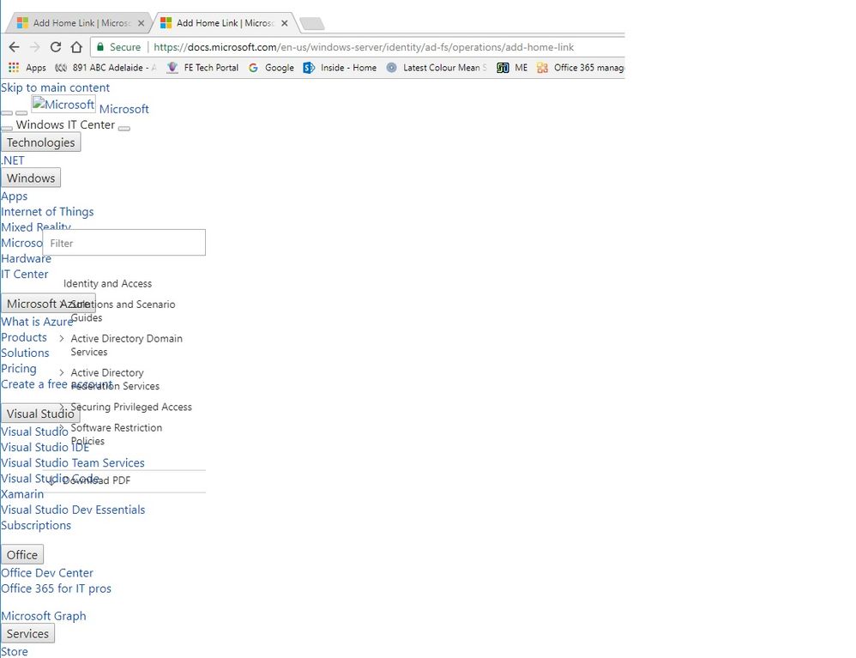
Task: Open the Latest Colour Mean bookmark
Action: (x=437, y=68)
